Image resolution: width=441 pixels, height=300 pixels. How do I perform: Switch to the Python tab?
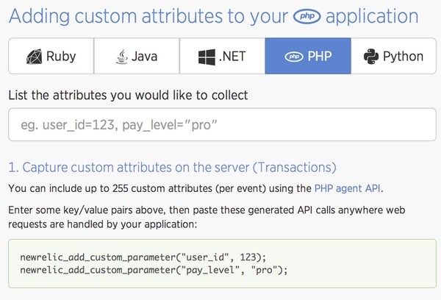click(x=393, y=56)
